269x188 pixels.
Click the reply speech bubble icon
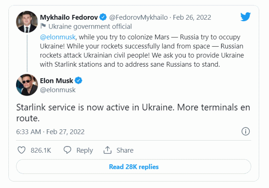click(x=67, y=150)
